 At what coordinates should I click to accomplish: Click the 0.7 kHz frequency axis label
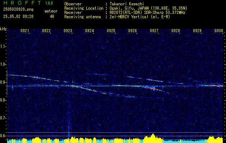[x=3, y=118]
